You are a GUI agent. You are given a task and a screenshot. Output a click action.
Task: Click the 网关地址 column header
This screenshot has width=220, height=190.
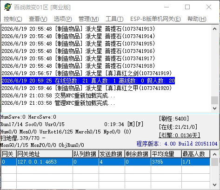click(x=45, y=154)
